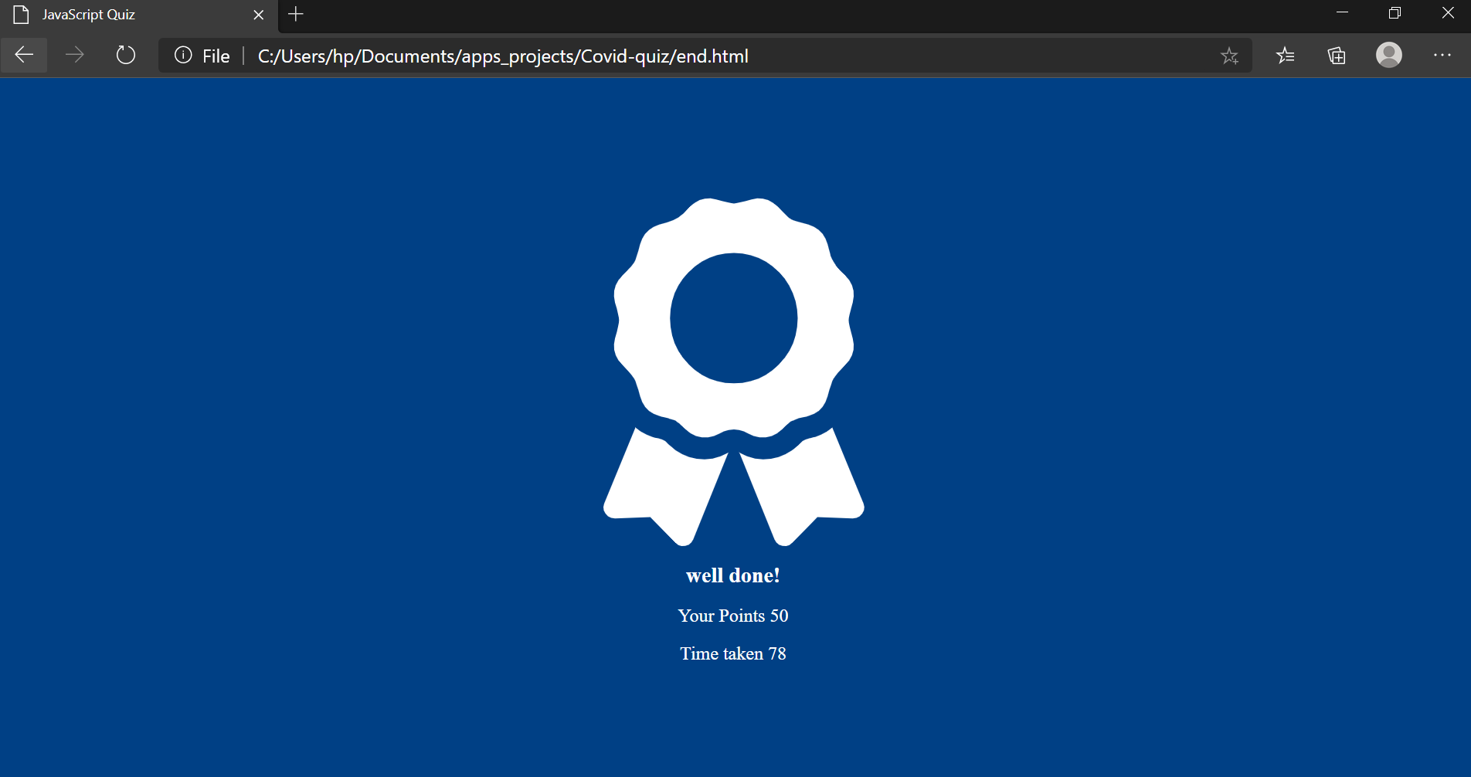Click the white award badge image
Screen dimensions: 1471x777
[x=733, y=363]
